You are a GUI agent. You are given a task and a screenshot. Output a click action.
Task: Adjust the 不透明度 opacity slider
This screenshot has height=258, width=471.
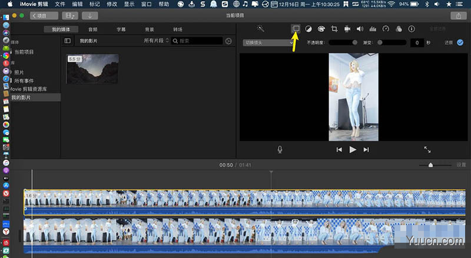tap(343, 42)
